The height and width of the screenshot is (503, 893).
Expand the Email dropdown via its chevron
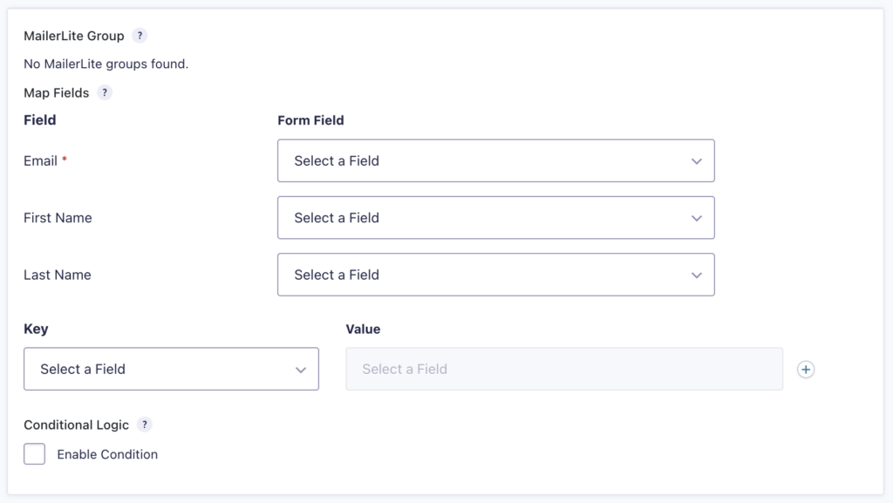[x=696, y=160]
